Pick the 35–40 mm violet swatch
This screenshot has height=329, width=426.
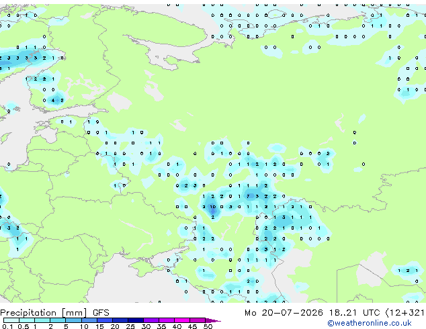click(167, 320)
